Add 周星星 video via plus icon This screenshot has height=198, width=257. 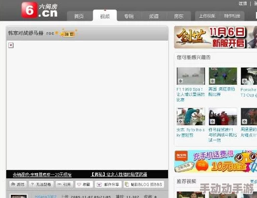click(x=245, y=122)
